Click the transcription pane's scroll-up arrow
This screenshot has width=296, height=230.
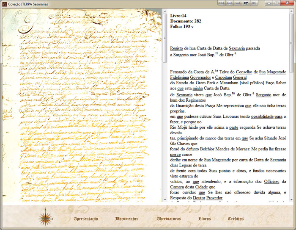click(x=292, y=12)
